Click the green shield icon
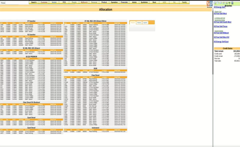This screenshot has height=147, width=240. point(229,3)
